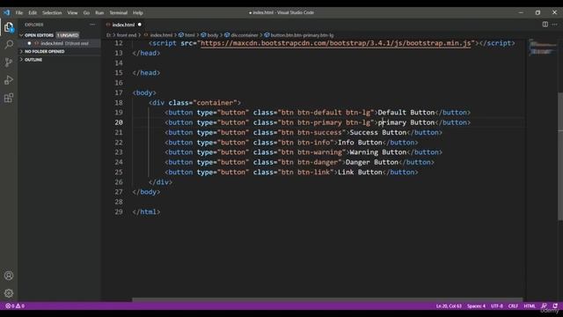563x317 pixels.
Task: Click the 1 UNSAVED badge
Action: 68,35
